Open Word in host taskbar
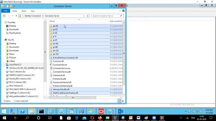 point(138,118)
